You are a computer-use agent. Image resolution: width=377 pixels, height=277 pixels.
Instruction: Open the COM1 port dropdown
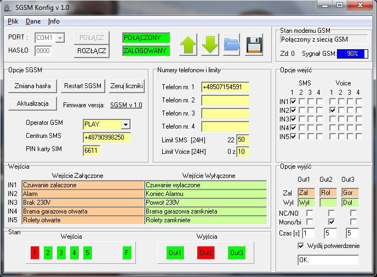60,38
